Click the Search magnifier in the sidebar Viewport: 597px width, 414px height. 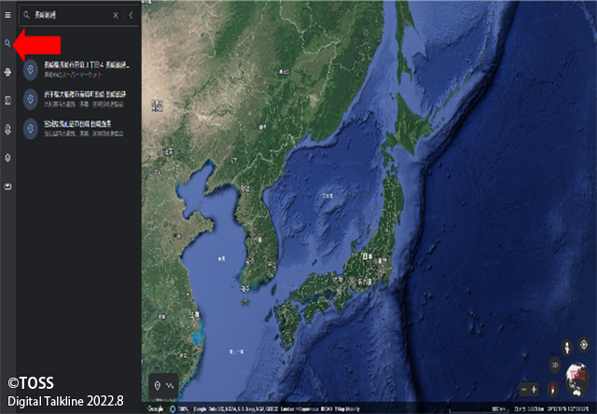7,44
